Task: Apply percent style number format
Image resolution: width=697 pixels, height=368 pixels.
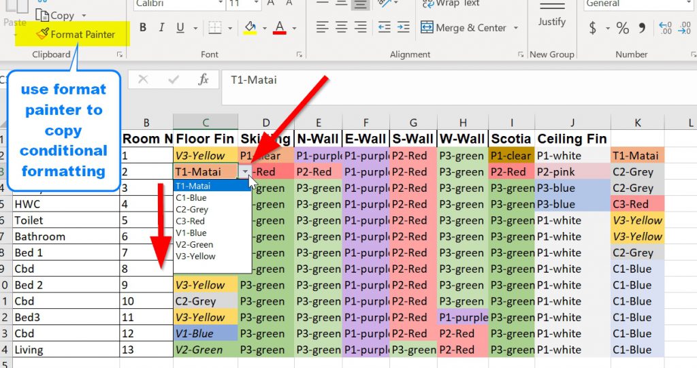Action: point(623,28)
